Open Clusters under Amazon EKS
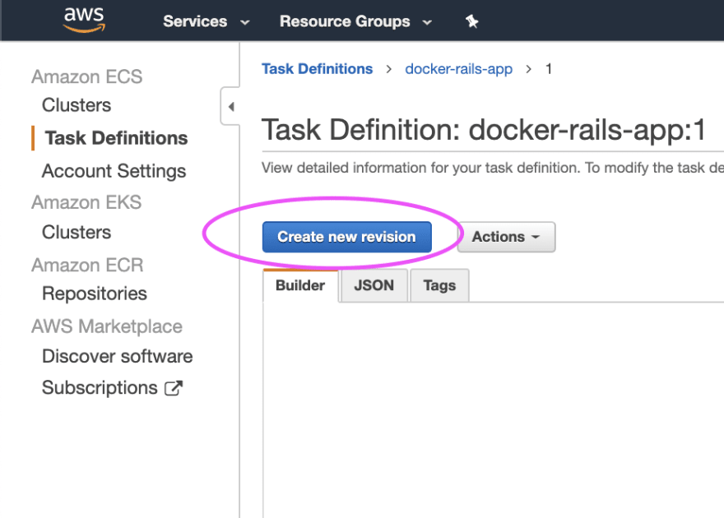The width and height of the screenshot is (724, 518). click(77, 232)
